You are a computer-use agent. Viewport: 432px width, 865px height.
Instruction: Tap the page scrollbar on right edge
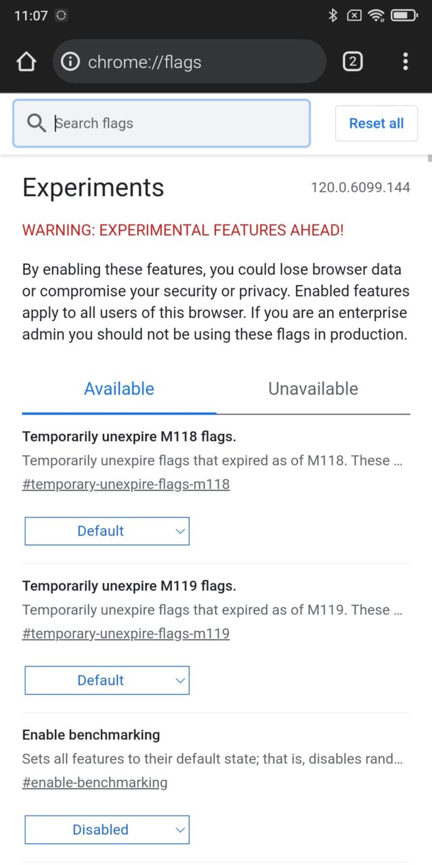point(429,159)
